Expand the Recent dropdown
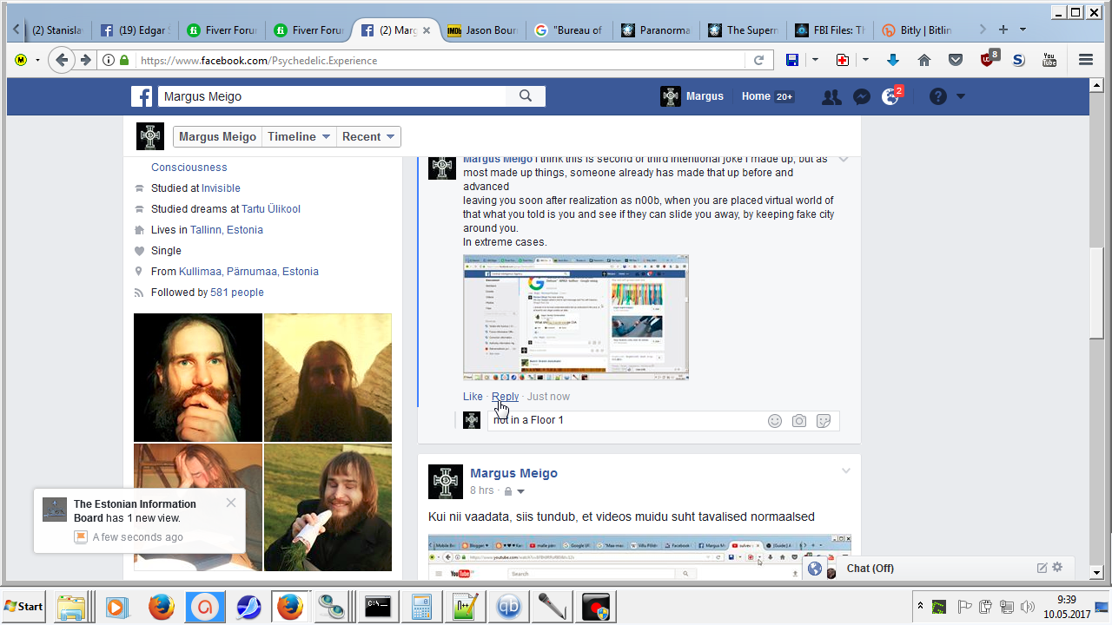 [368, 136]
